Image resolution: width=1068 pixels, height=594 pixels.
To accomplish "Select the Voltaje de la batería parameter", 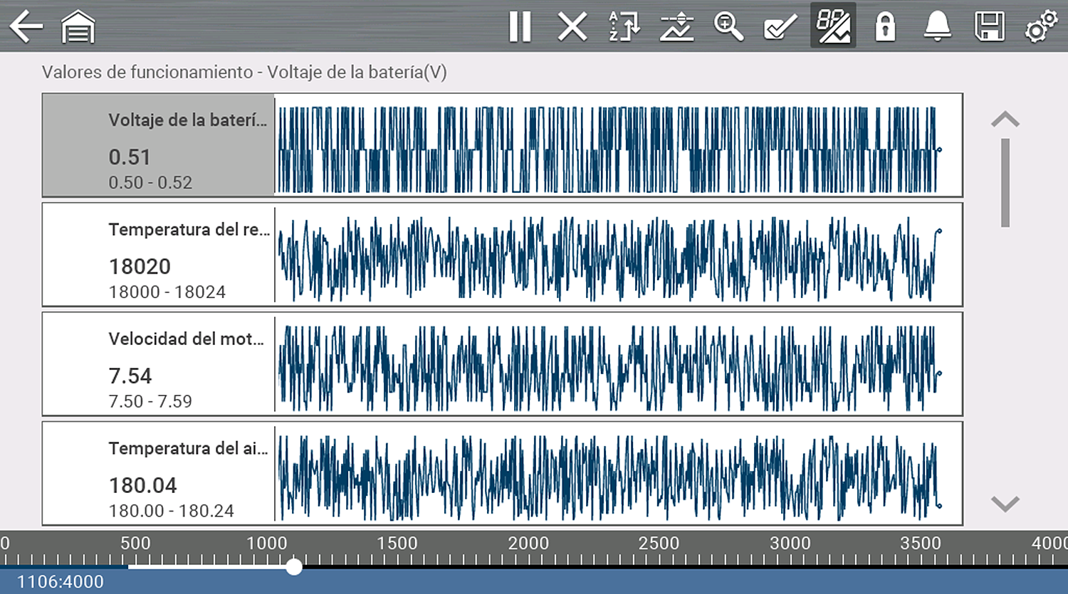I will [158, 146].
